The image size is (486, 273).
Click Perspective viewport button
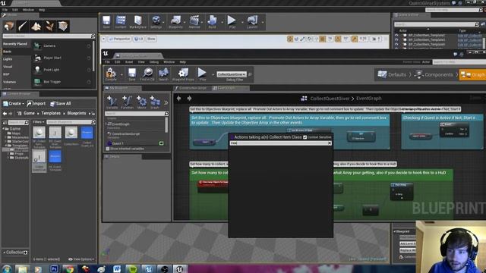[x=119, y=39]
